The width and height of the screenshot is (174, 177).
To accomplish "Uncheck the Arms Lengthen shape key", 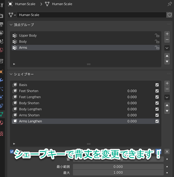I will pyautogui.click(x=157, y=121).
